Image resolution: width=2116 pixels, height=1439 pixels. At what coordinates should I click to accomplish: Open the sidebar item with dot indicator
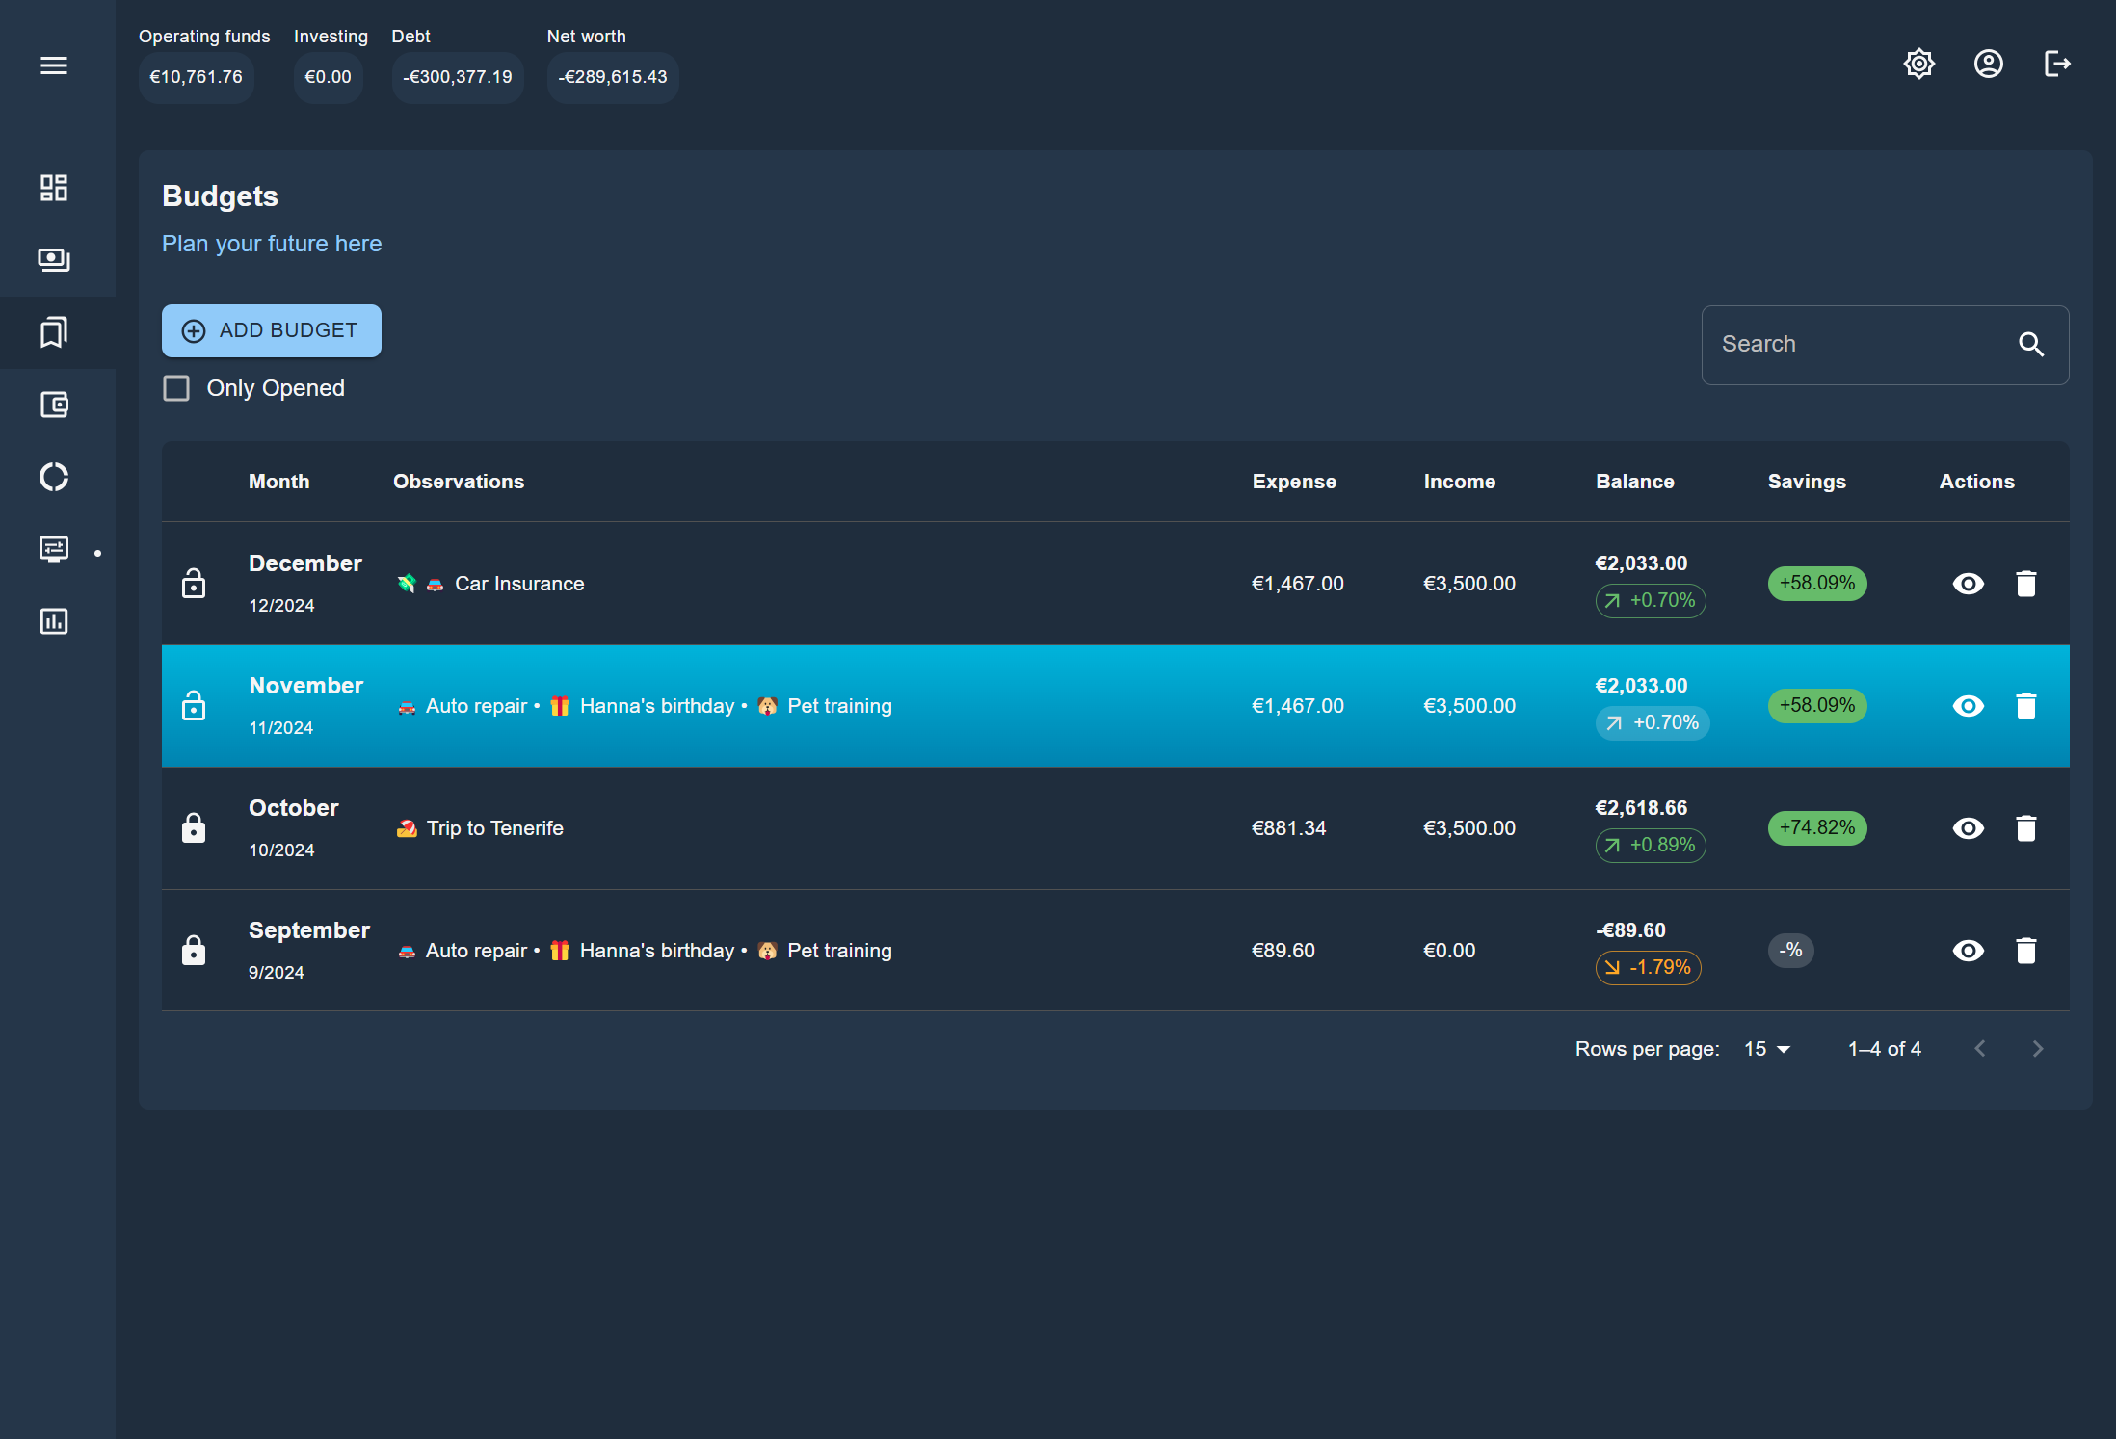click(x=54, y=549)
